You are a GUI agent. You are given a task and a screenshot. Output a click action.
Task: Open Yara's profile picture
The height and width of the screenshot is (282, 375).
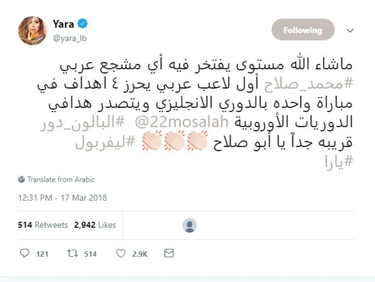click(x=32, y=31)
